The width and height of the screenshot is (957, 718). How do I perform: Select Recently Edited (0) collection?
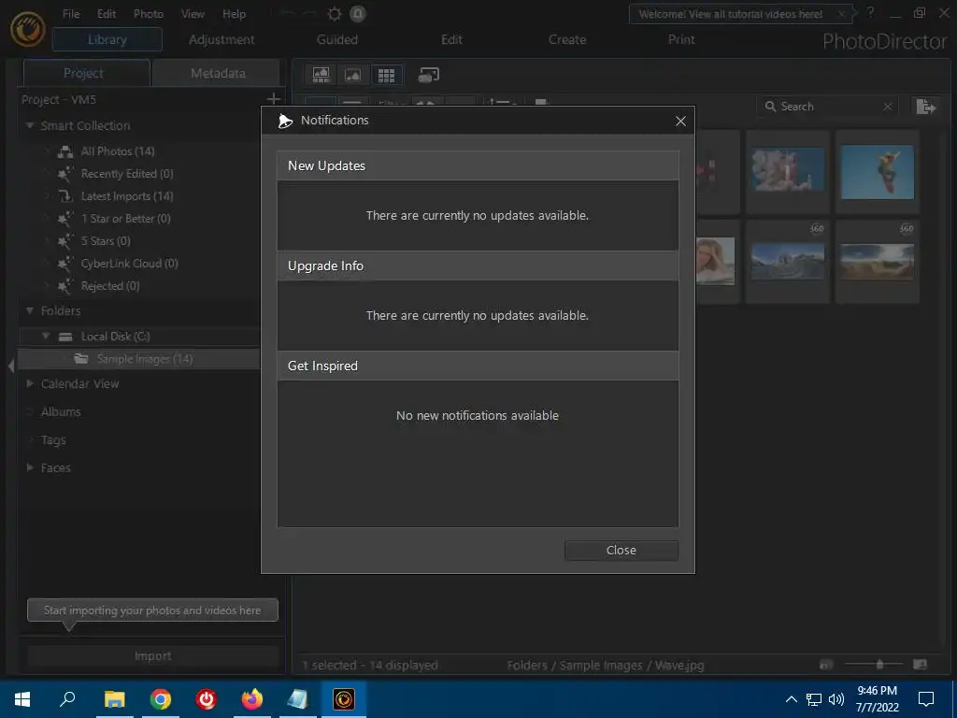point(127,174)
